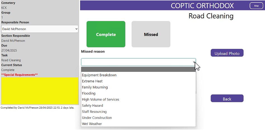This screenshot has width=265, height=130.
Task: Pick Family Mourning option
Action: 95,87
